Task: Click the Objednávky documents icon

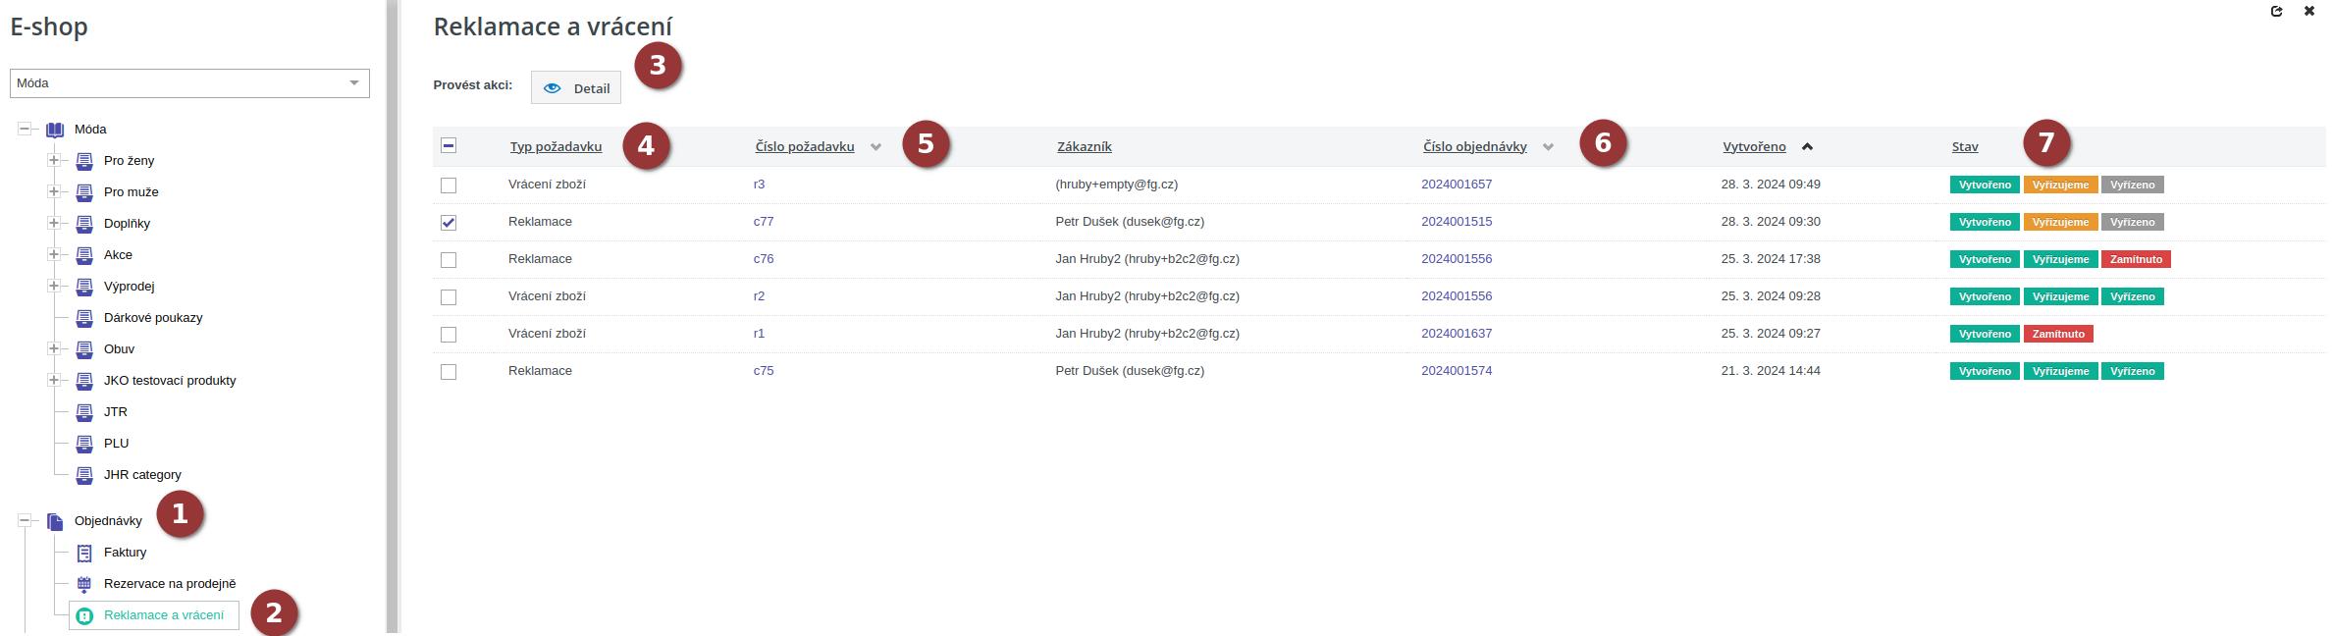Action: [55, 521]
